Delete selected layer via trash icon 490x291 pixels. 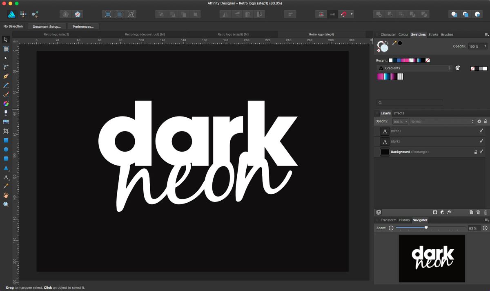(x=486, y=212)
